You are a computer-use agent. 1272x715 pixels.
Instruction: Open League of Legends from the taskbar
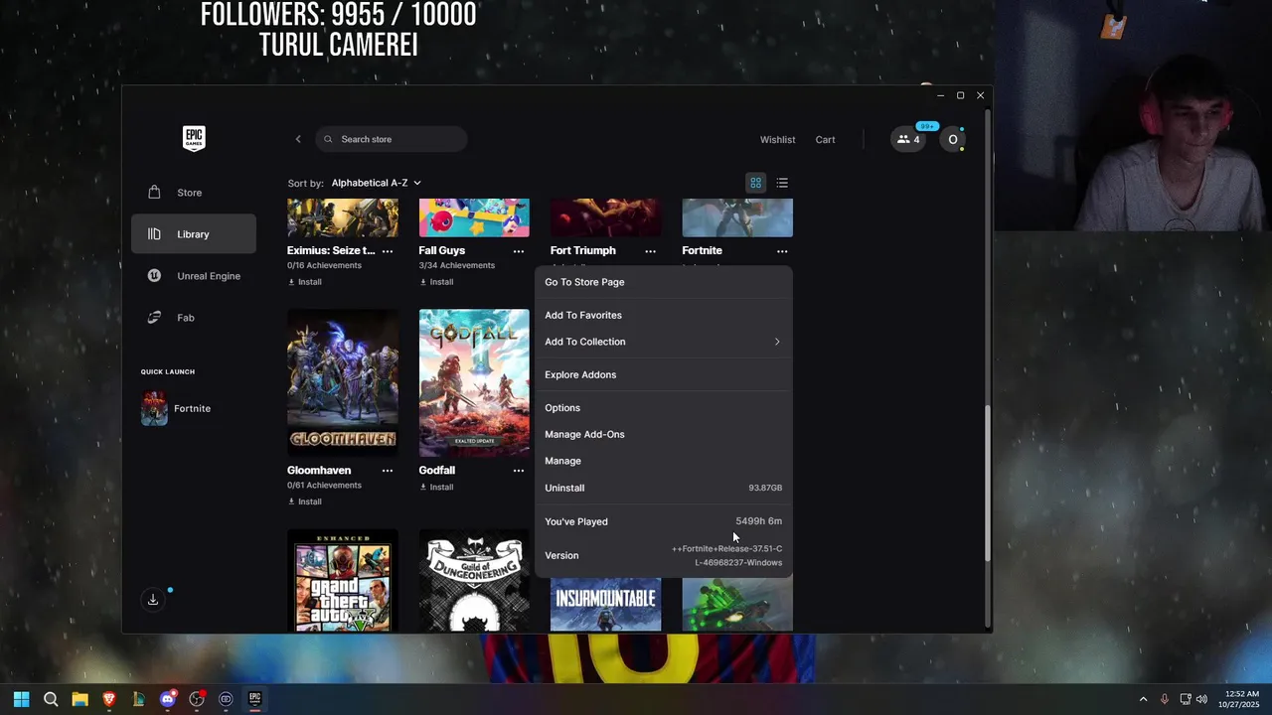[138, 699]
